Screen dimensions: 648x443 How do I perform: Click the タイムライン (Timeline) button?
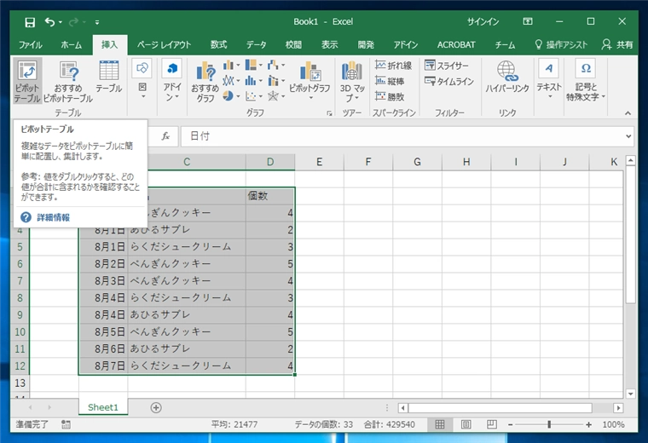pyautogui.click(x=448, y=82)
